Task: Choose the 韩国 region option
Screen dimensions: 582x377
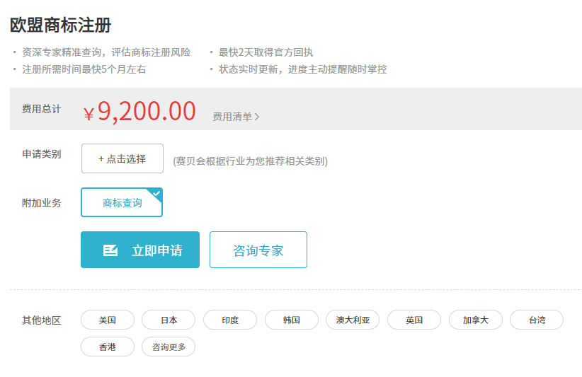Action: [292, 320]
